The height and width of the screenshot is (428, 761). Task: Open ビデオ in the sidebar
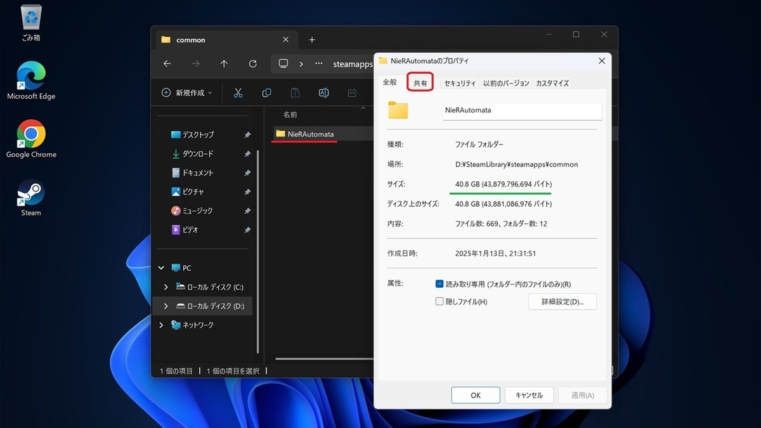pos(185,230)
